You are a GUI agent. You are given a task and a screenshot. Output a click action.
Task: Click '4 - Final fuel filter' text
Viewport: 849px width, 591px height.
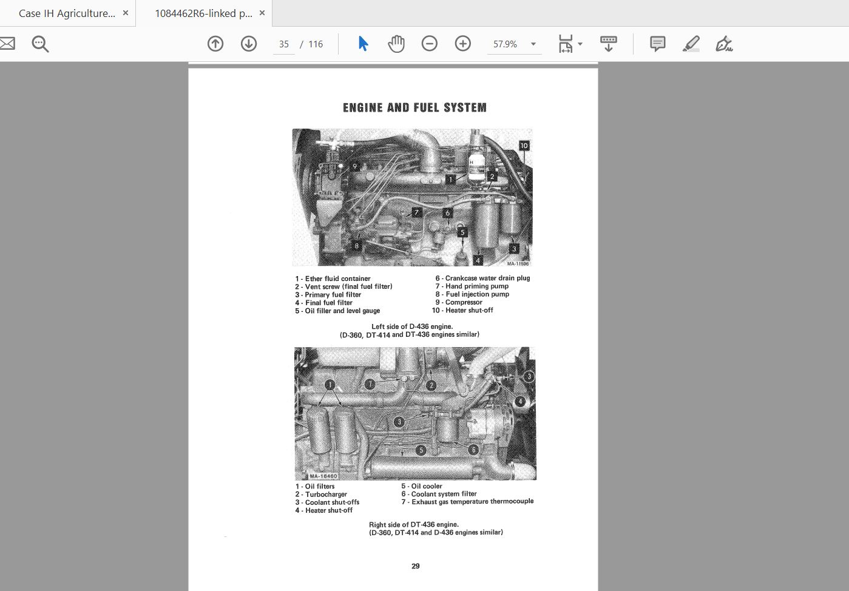pyautogui.click(x=323, y=302)
